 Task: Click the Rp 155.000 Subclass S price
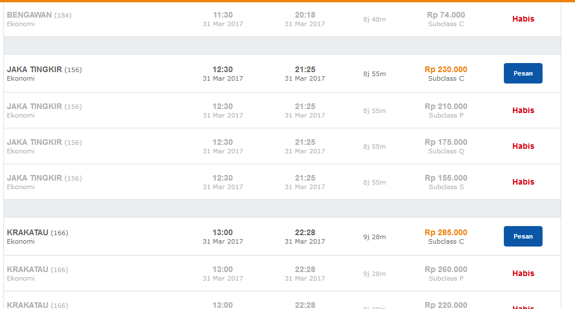446,178
